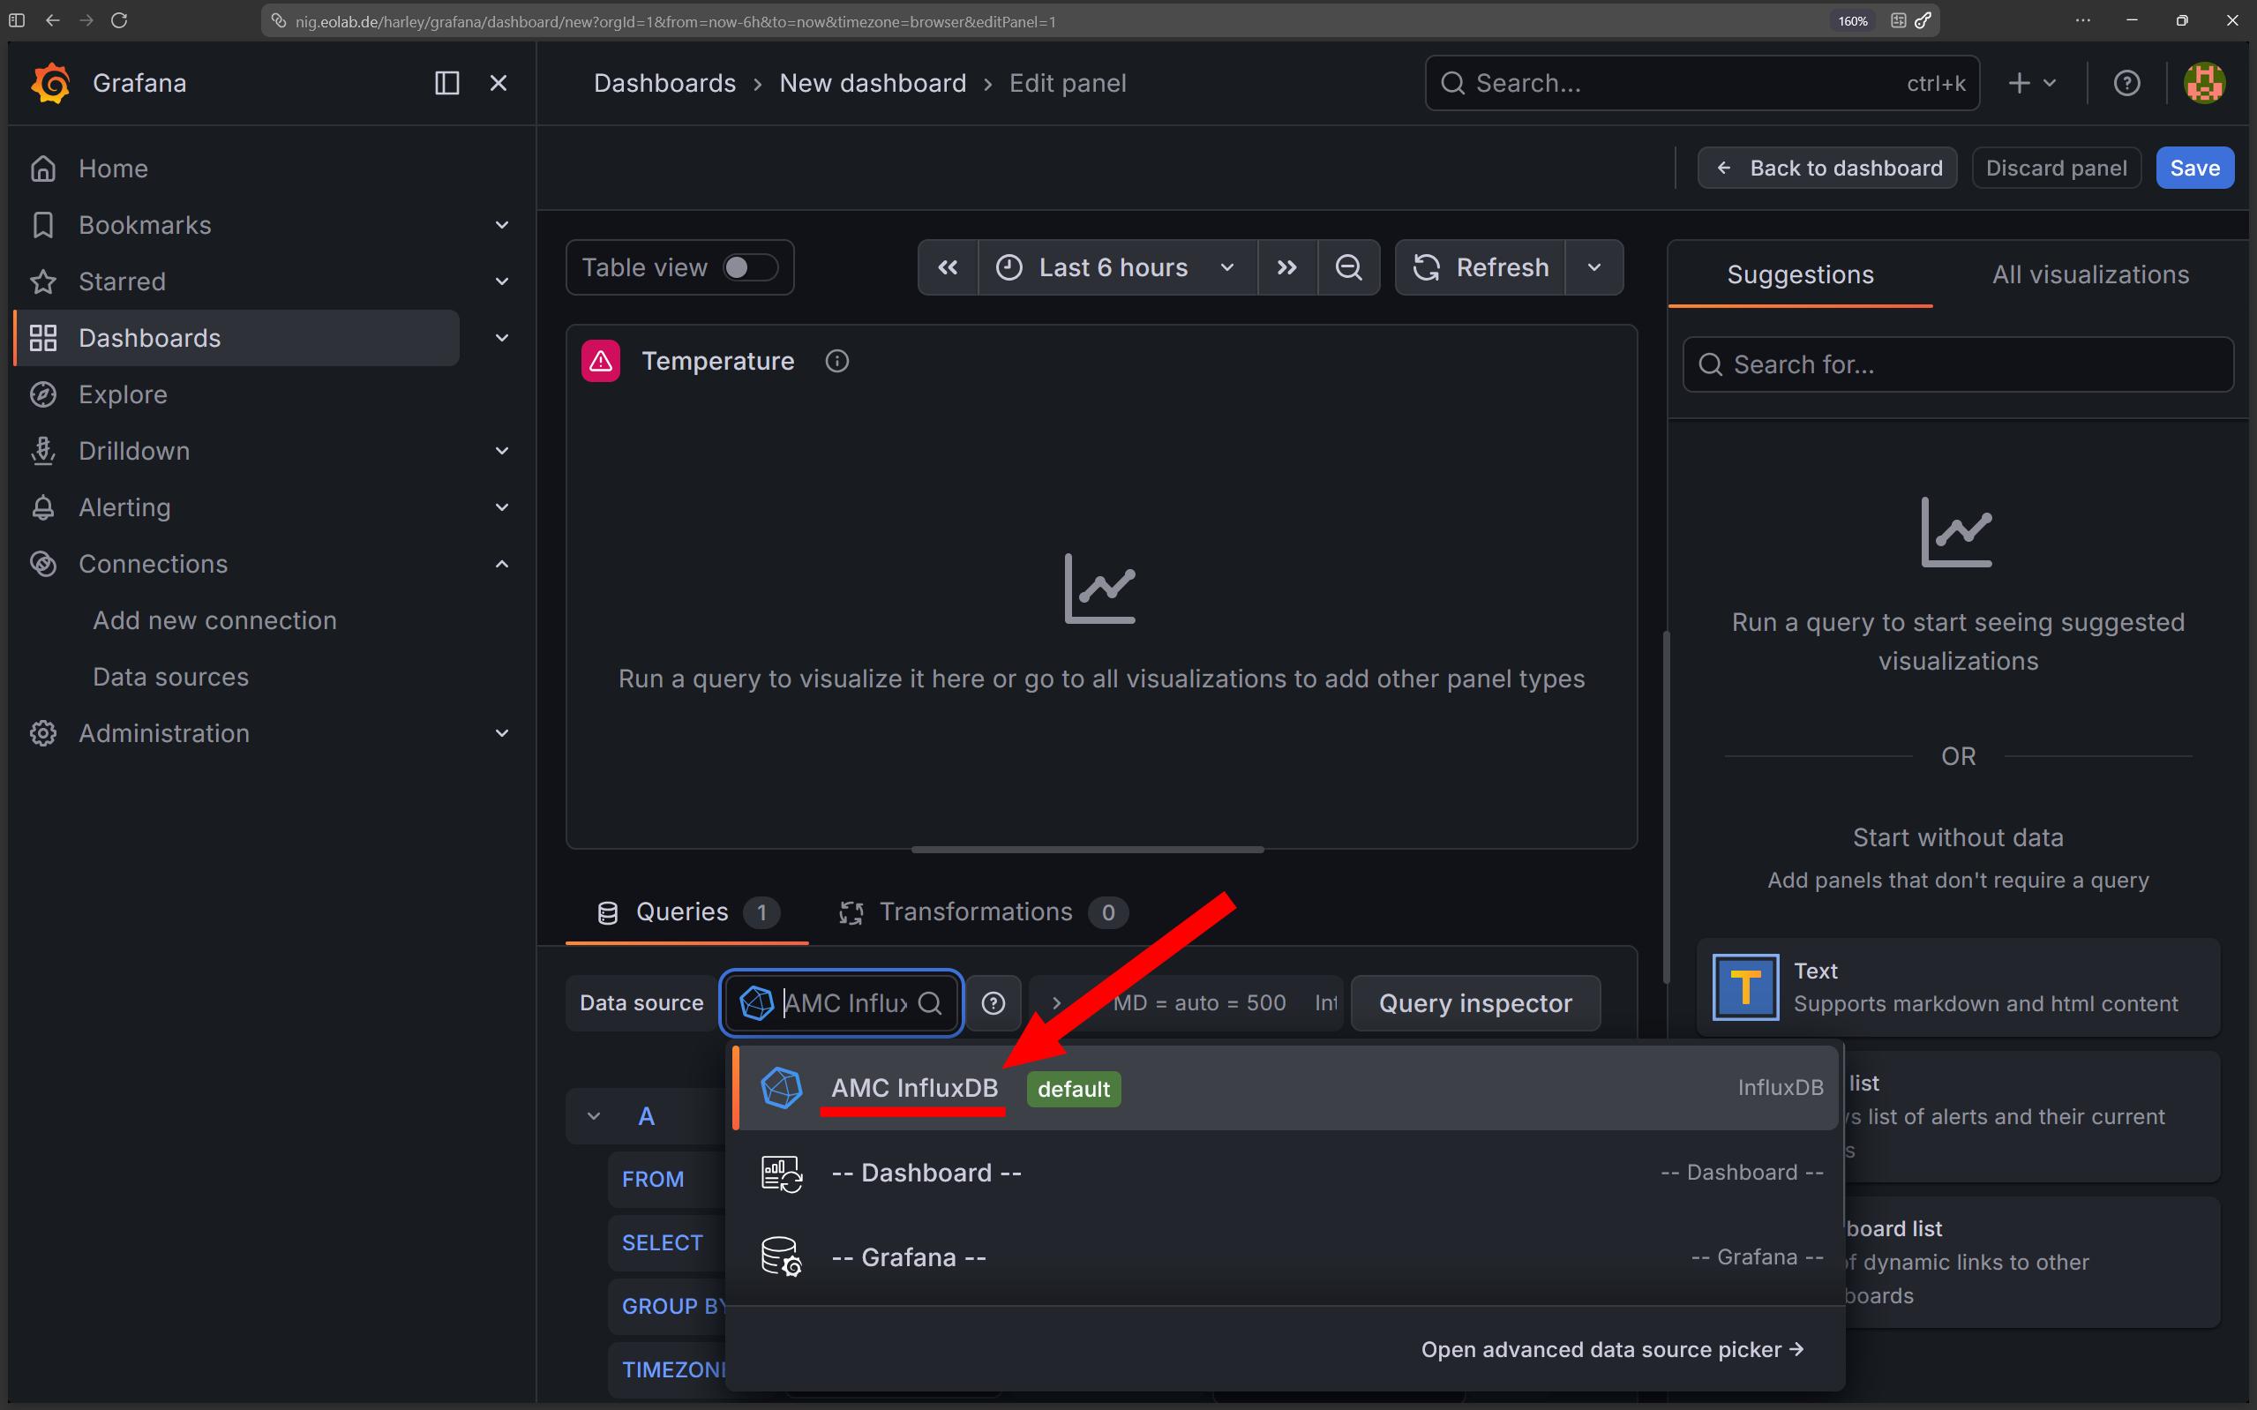
Task: Click Discard panel
Action: tap(2056, 168)
